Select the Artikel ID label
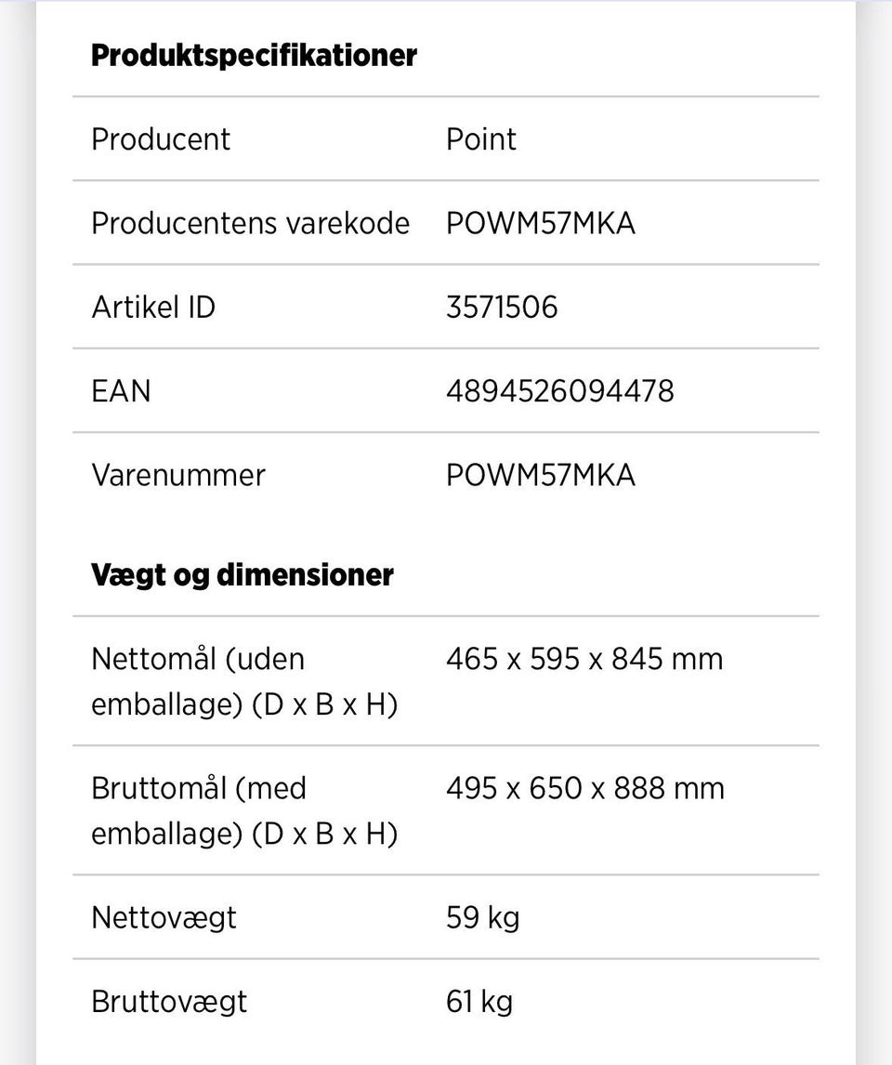This screenshot has height=1065, width=892. (x=153, y=307)
